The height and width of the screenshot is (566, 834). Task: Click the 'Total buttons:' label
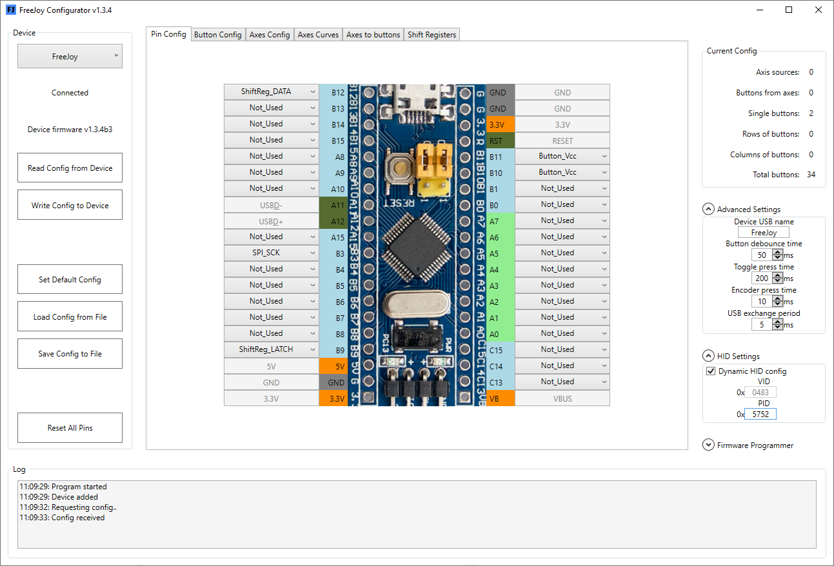point(776,175)
